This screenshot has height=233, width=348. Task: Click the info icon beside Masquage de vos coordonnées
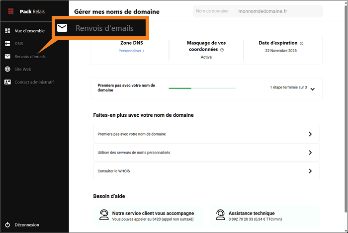[222, 50]
